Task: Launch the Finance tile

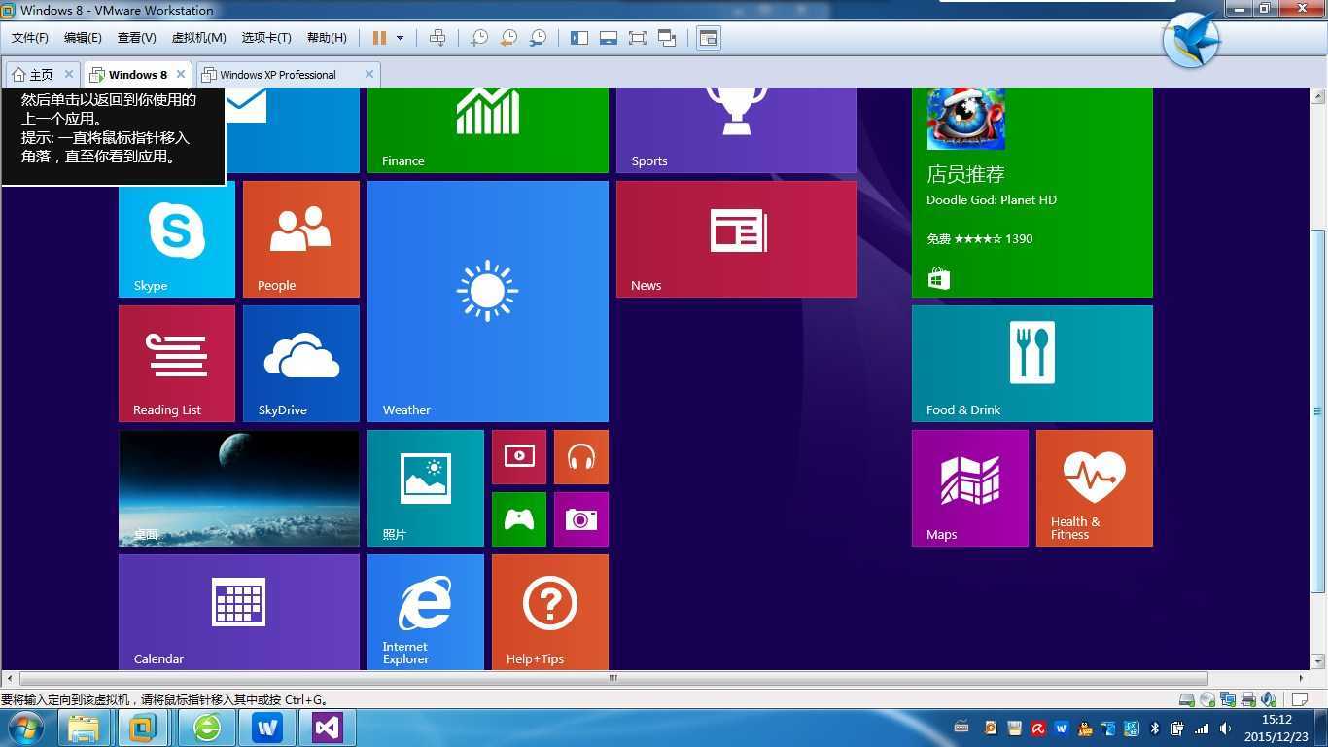Action: click(x=488, y=130)
